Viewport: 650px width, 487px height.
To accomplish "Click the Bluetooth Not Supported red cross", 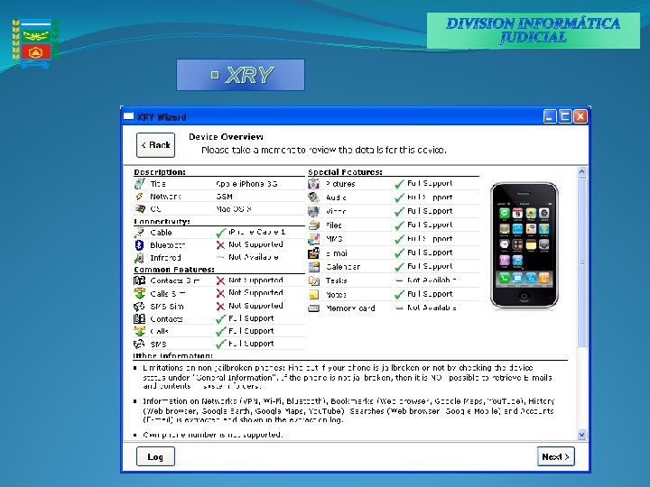I will click(x=220, y=245).
